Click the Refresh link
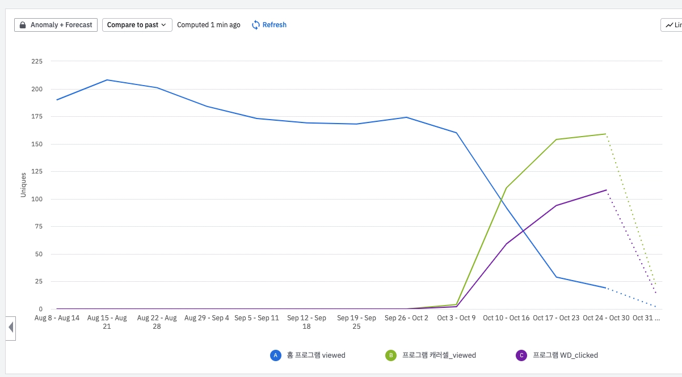This screenshot has width=682, height=377. click(275, 25)
